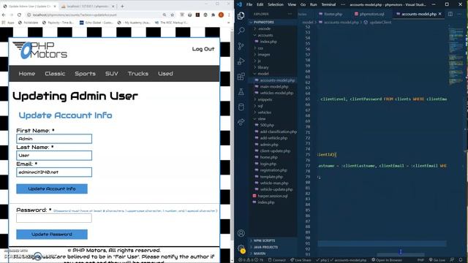Image resolution: width=468 pixels, height=263 pixels.
Task: Go to the Classic nav link
Action: pos(55,73)
